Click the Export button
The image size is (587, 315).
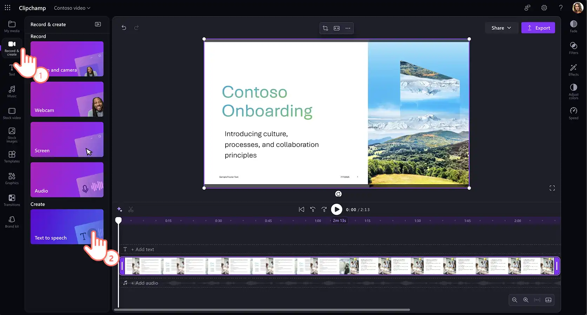[x=538, y=28]
